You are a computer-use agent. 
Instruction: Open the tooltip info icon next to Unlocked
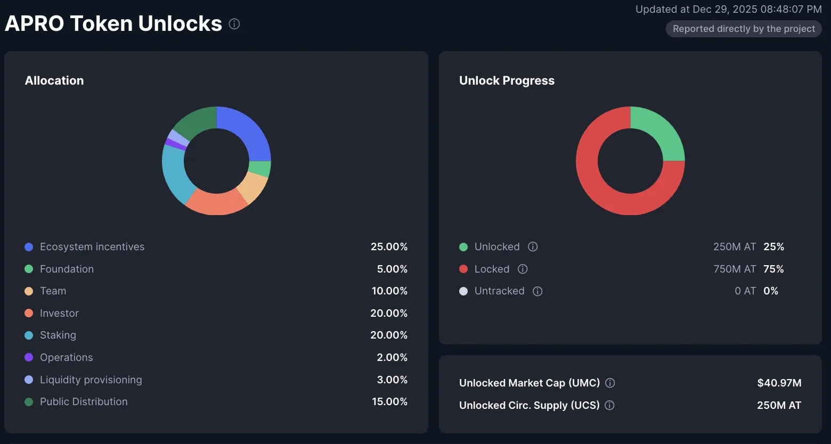pos(532,246)
